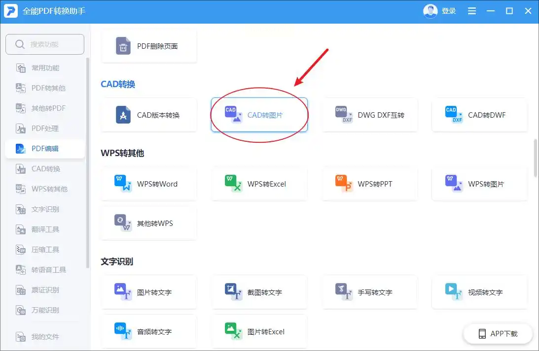Screen dimensions: 539x351
Task: Open the DWG DXF互转 icon
Action: [344, 115]
